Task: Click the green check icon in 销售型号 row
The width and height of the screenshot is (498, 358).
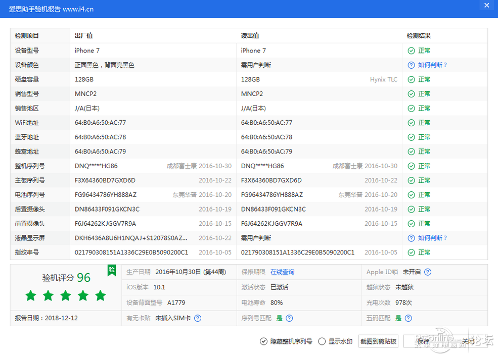Action: (x=412, y=94)
